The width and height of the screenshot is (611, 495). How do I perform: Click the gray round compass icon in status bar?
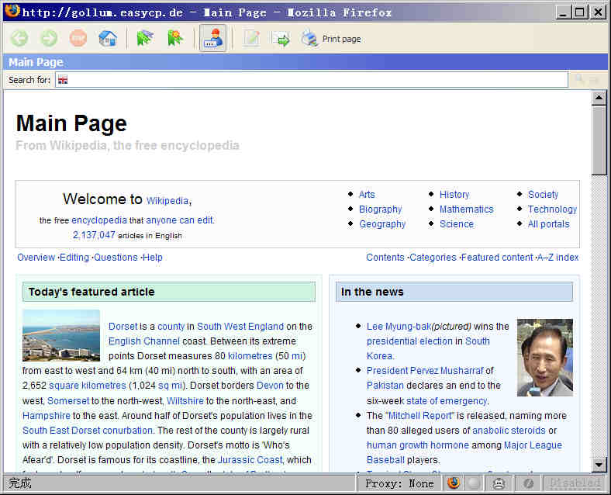[528, 483]
